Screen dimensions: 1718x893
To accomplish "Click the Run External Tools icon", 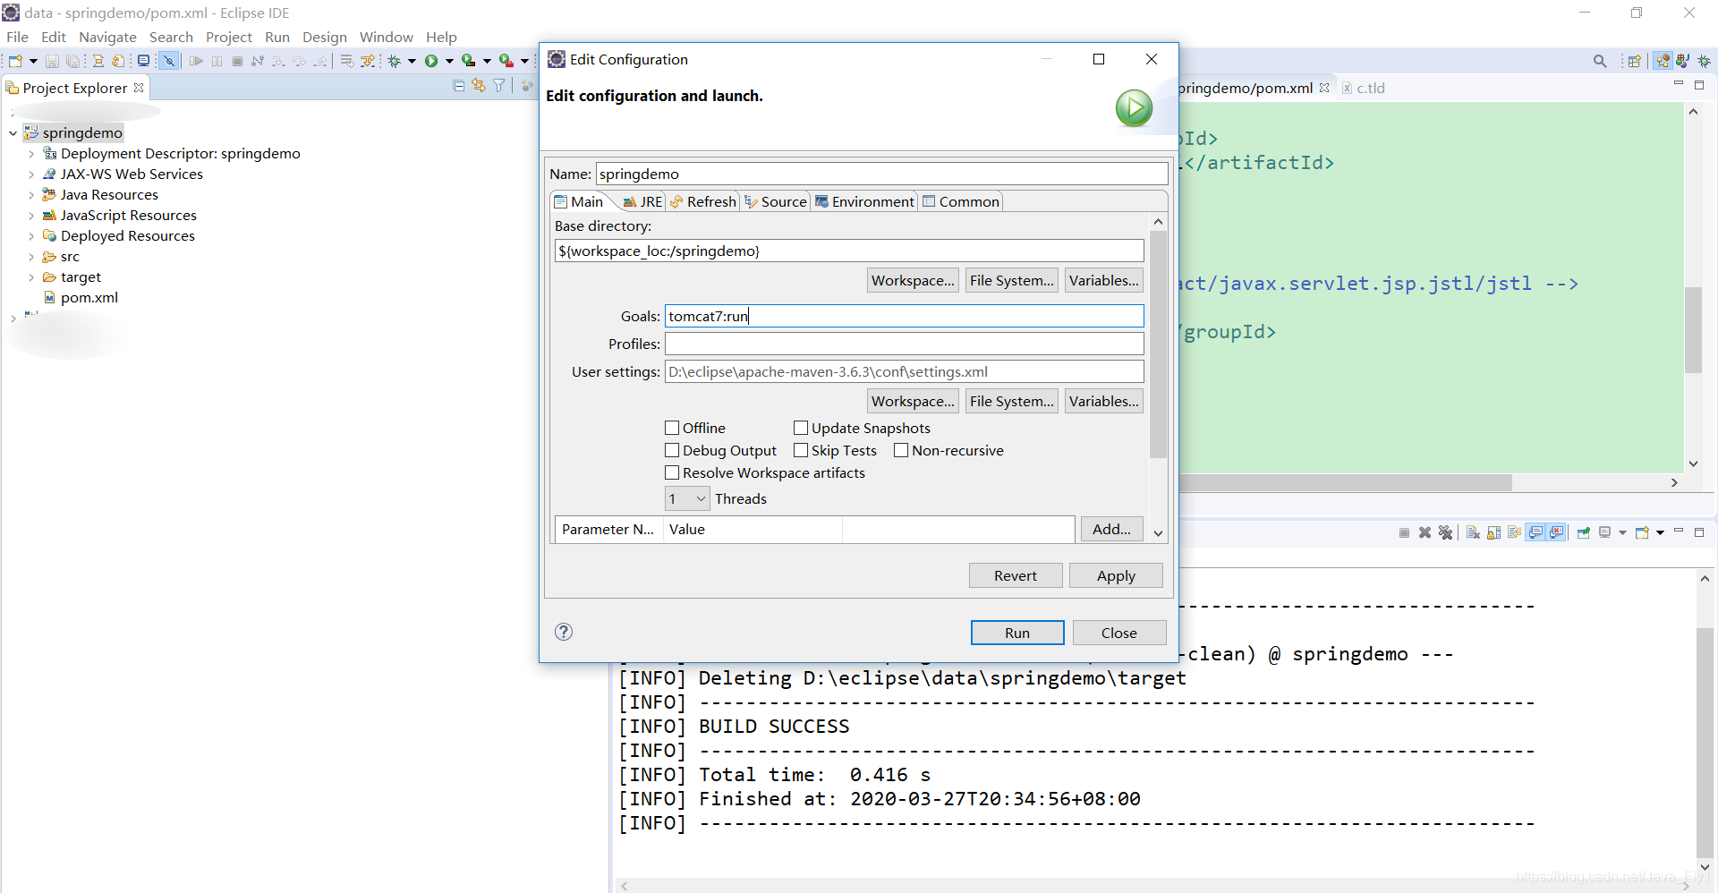I will click(x=506, y=61).
